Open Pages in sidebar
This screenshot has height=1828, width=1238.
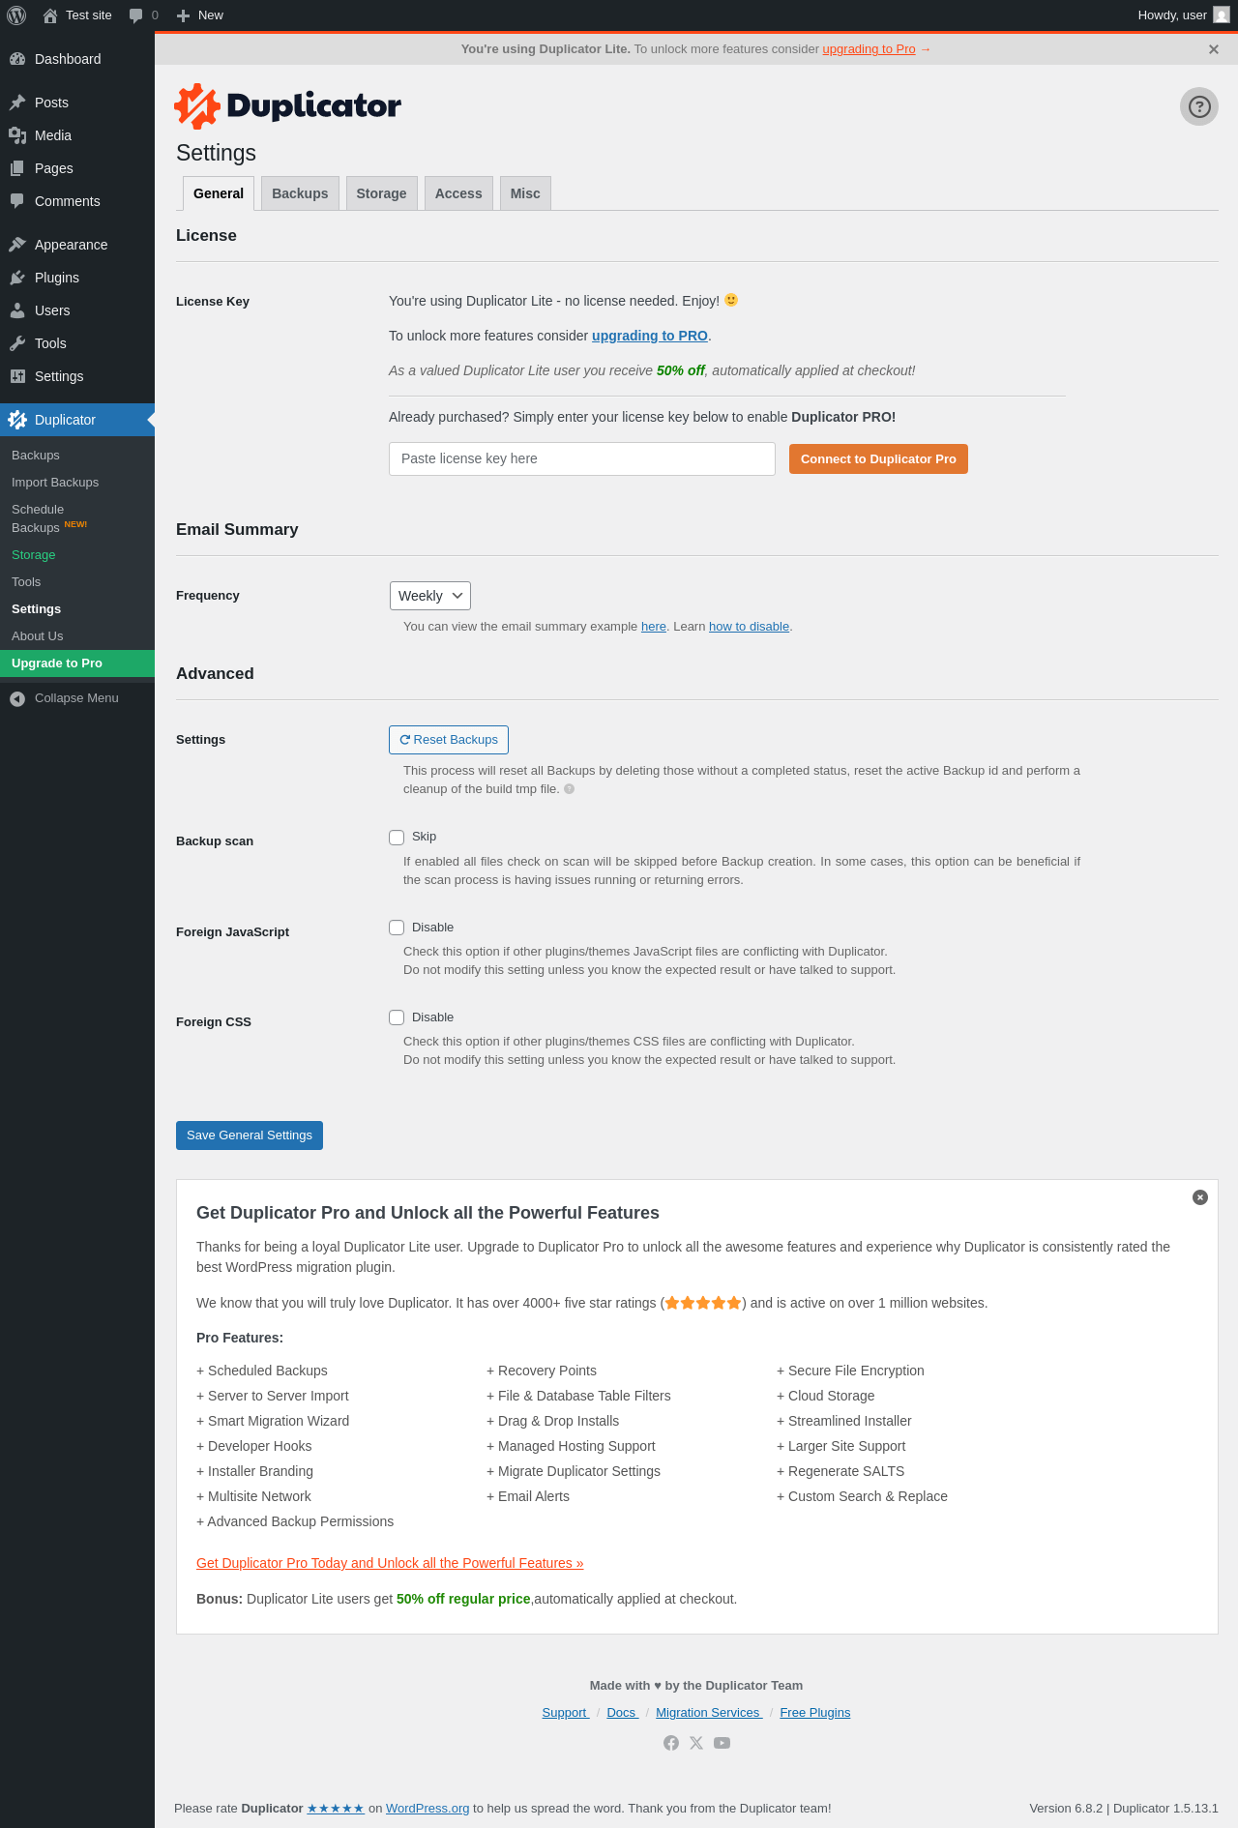[x=77, y=168]
